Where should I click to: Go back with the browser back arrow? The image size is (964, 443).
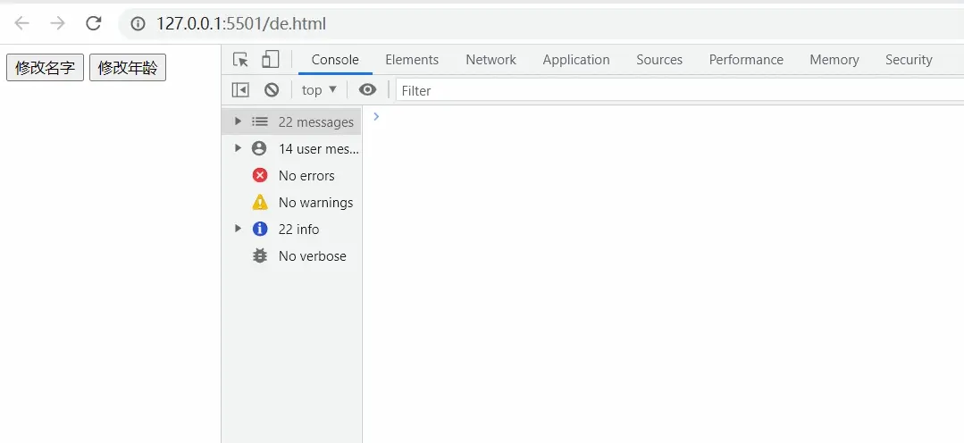[x=22, y=23]
